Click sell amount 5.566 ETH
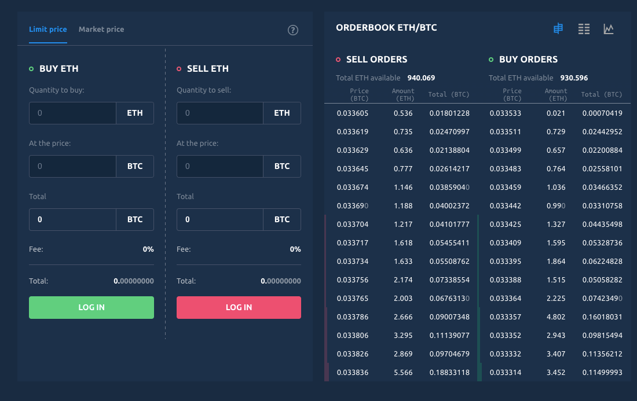 (403, 372)
